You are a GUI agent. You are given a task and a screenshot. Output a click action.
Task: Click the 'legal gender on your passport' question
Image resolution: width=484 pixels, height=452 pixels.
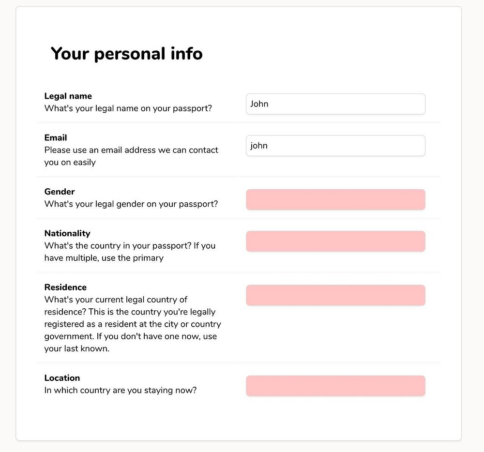tap(131, 204)
